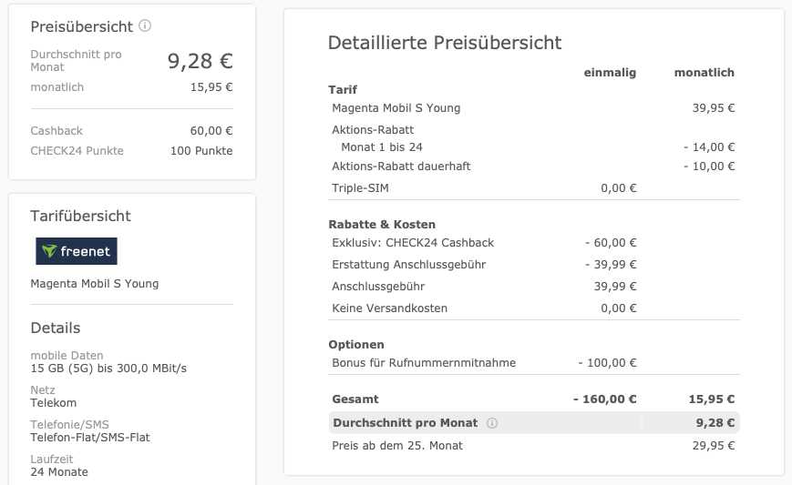The width and height of the screenshot is (792, 485).
Task: Click the Telekom network detail
Action: (x=54, y=403)
